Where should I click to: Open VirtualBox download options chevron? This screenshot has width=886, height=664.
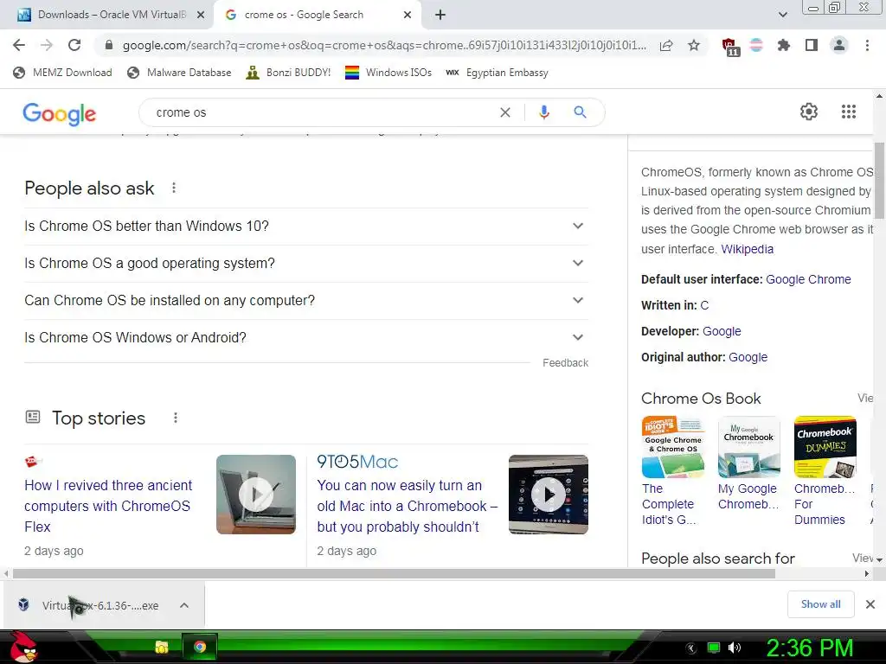(x=184, y=605)
